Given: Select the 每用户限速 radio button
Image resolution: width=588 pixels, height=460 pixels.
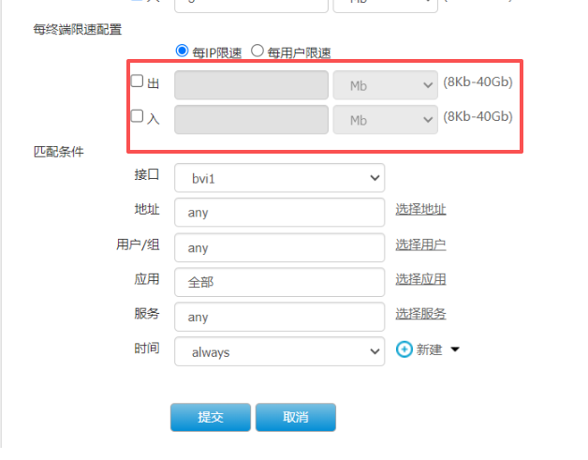Looking at the screenshot, I should (257, 52).
